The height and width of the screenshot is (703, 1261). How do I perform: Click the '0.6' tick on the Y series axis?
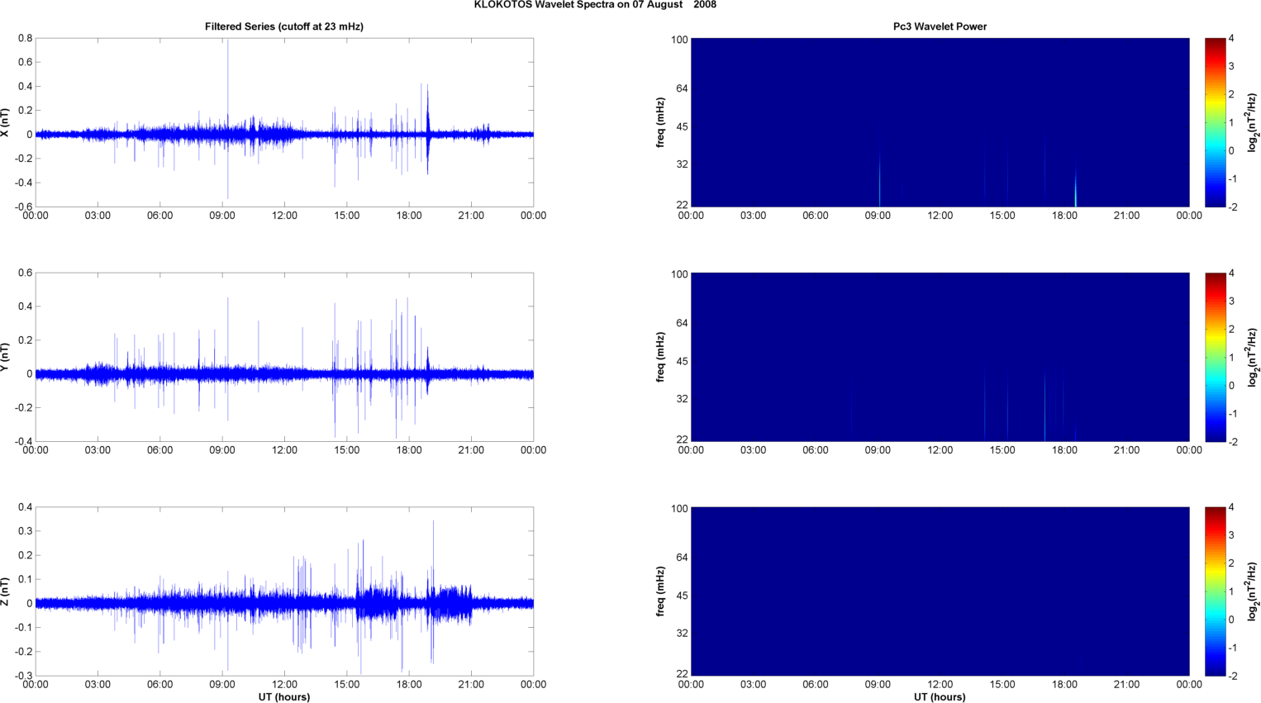tap(25, 273)
